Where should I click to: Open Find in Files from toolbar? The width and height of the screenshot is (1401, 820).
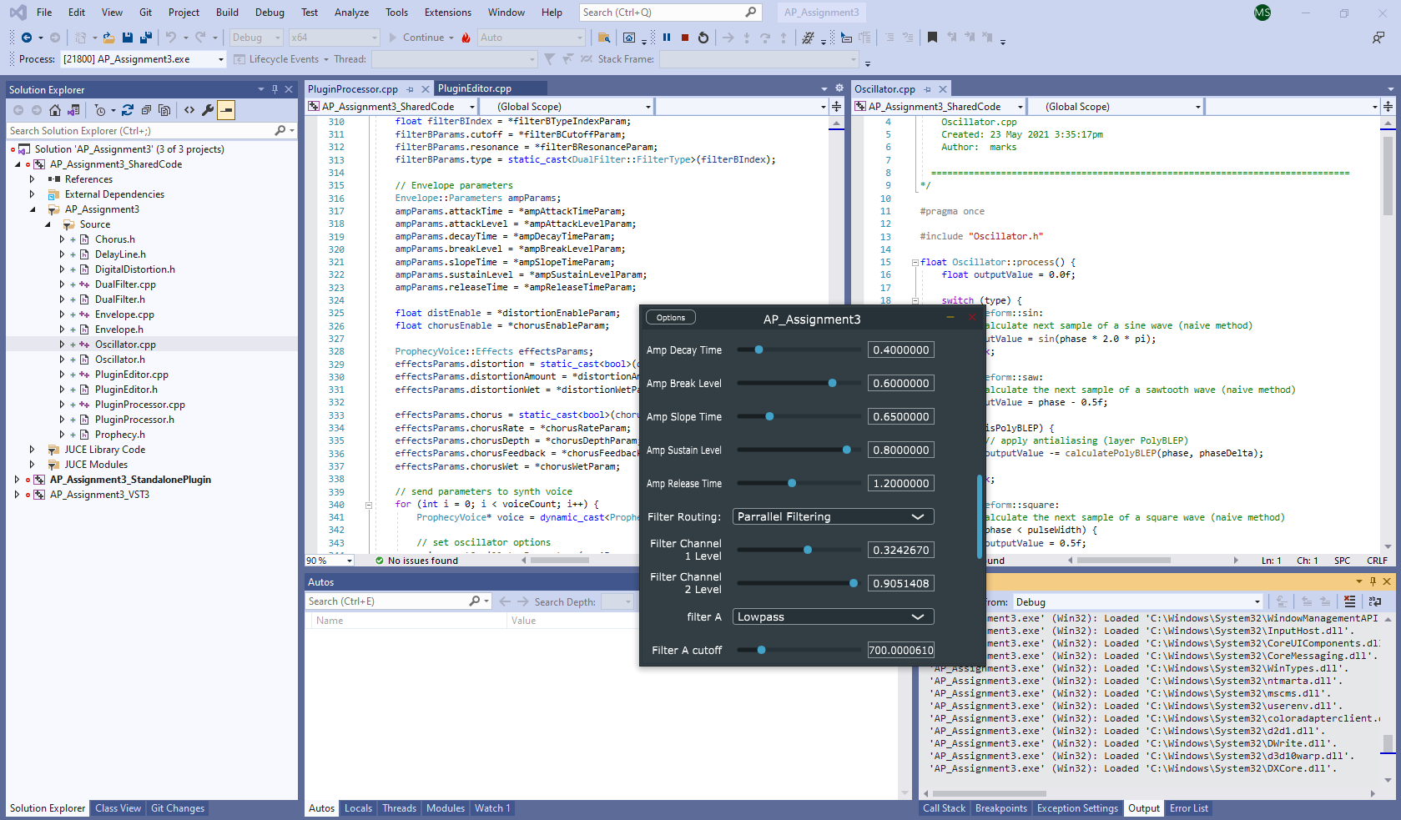pos(604,38)
